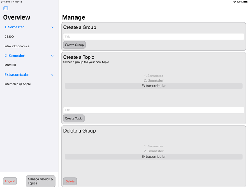Collapse the 1. Semester group chevron

(x=52, y=27)
